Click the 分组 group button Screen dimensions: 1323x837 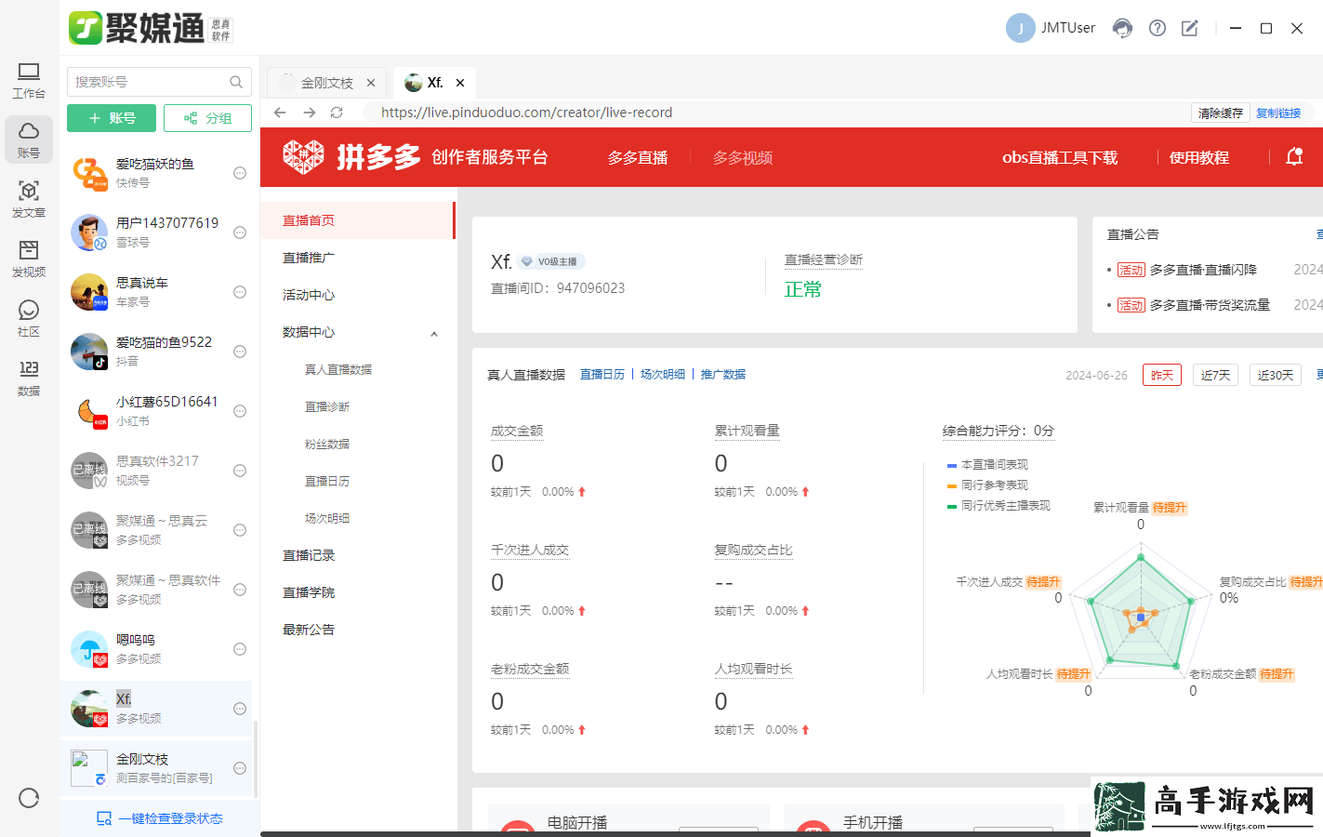coord(208,118)
